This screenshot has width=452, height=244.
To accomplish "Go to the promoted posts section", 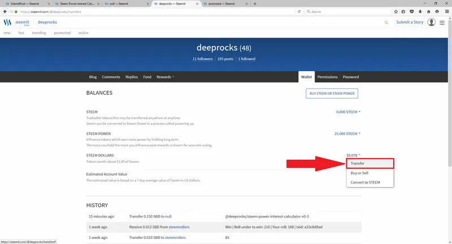I will 62,33.
